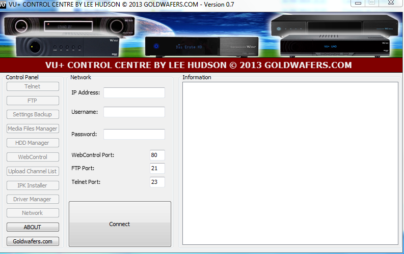Click the 'WebControl Port:' label
This screenshot has height=254, width=404.
(x=93, y=155)
